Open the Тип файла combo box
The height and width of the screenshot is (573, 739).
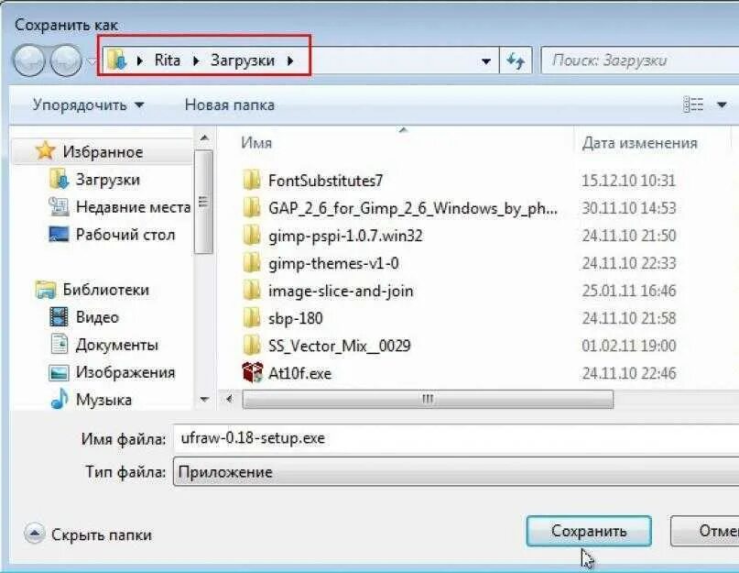click(x=456, y=471)
